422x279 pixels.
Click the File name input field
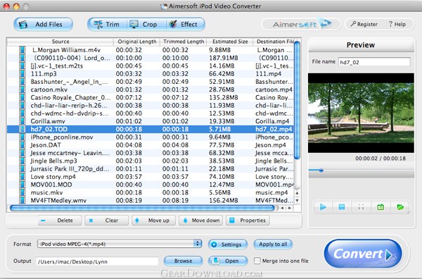[374, 62]
